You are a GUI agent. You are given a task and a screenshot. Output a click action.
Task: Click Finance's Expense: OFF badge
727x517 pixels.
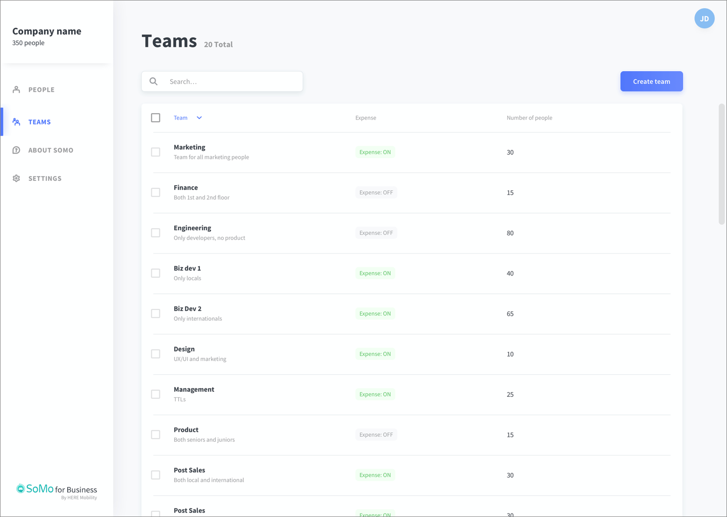pyautogui.click(x=376, y=192)
